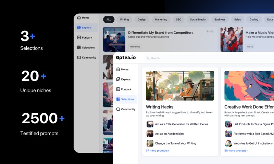Open Platforms with a Text Based prompt
The height and width of the screenshot is (164, 274).
[x=253, y=134]
